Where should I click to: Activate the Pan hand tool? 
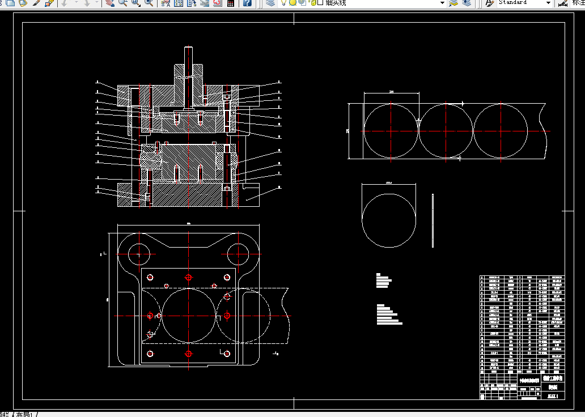click(109, 3)
